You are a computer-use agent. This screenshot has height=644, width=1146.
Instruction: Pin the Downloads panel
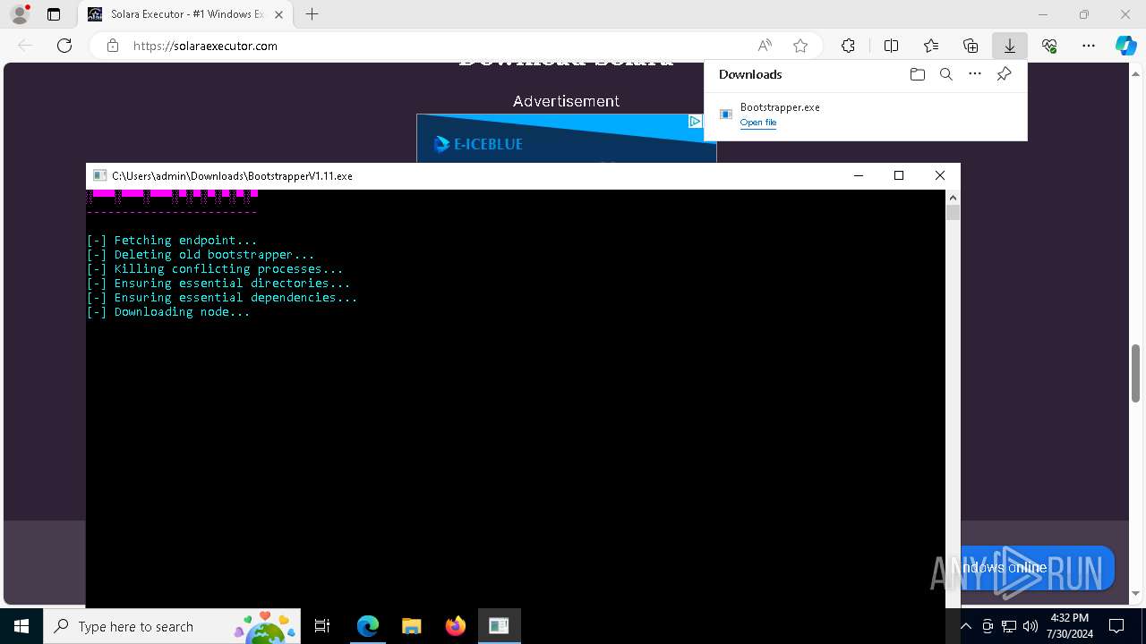pos(1004,74)
